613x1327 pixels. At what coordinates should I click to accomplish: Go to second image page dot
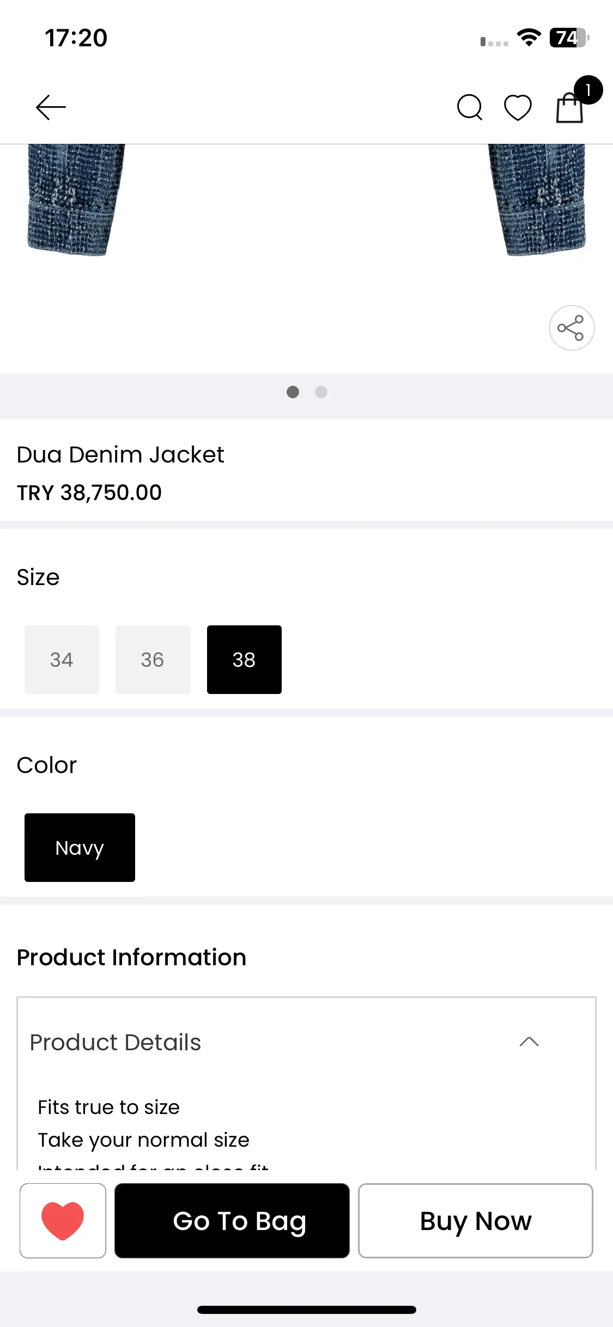321,392
